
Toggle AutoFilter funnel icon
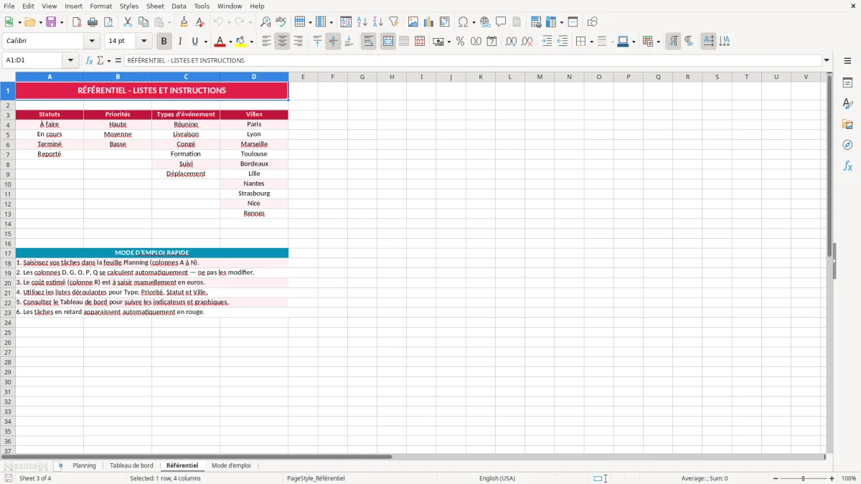[x=393, y=22]
